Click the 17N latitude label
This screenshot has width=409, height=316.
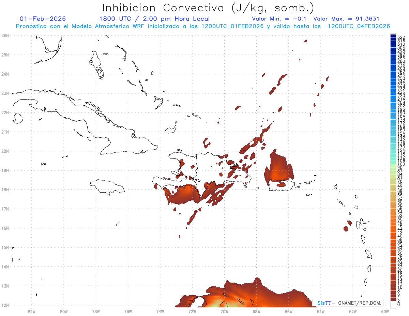[x=5, y=209]
